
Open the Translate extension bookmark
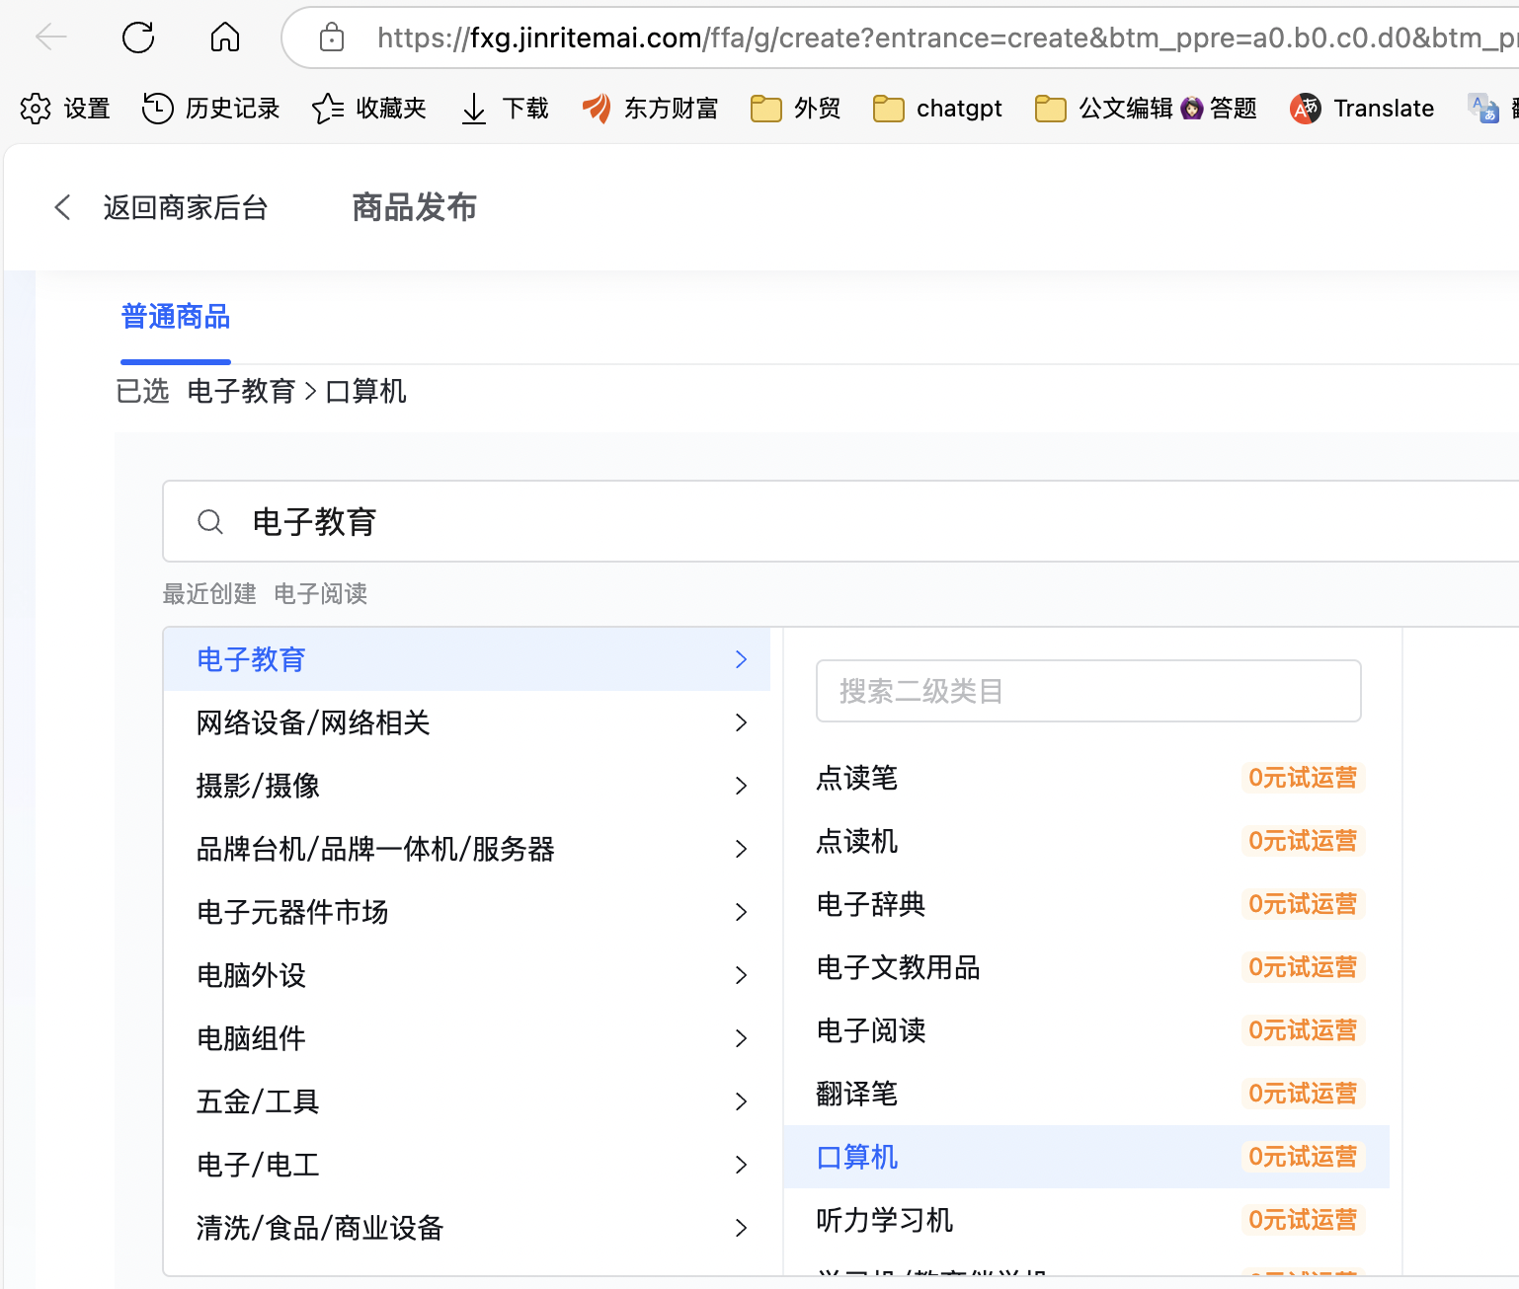point(1362,109)
